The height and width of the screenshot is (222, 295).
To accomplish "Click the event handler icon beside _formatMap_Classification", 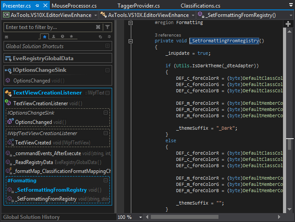I will [x=8, y=171].
